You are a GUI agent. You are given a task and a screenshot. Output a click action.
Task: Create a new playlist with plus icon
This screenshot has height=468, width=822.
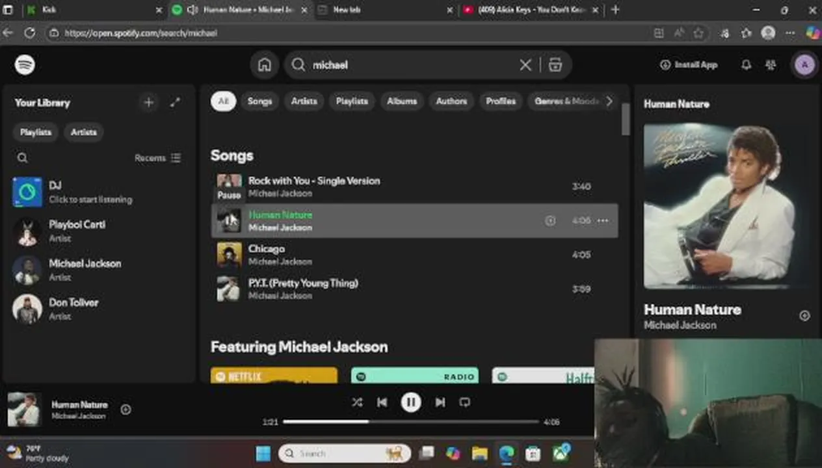coord(148,102)
